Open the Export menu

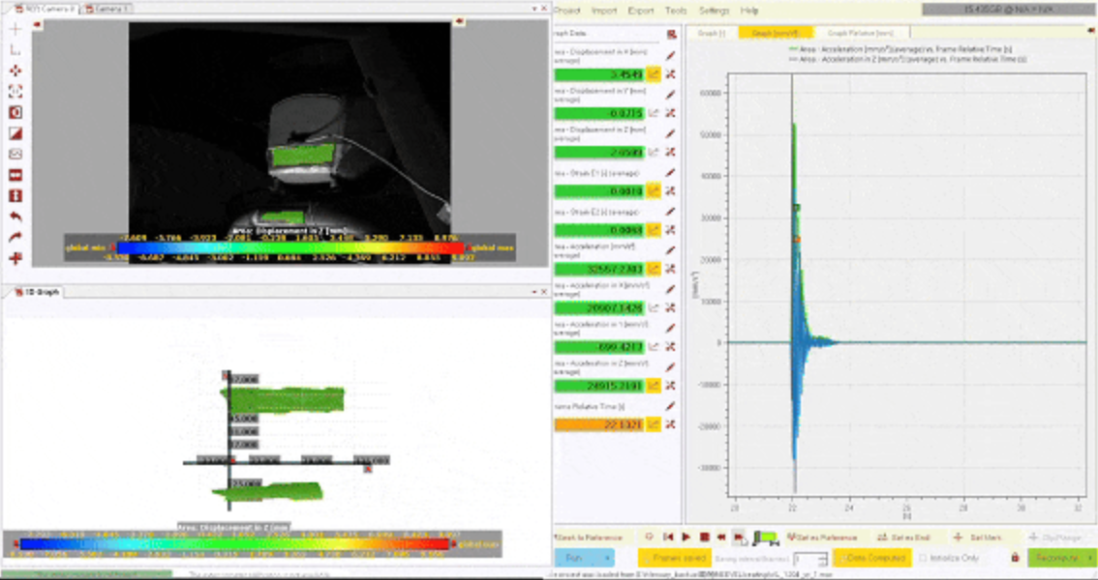click(641, 11)
